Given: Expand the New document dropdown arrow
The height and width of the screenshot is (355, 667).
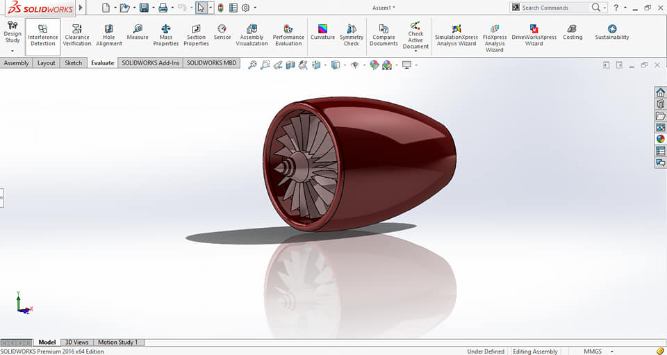Looking at the screenshot, I should [115, 8].
